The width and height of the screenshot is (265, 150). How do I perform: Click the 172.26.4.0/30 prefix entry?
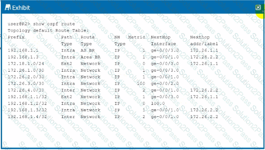point(26,90)
